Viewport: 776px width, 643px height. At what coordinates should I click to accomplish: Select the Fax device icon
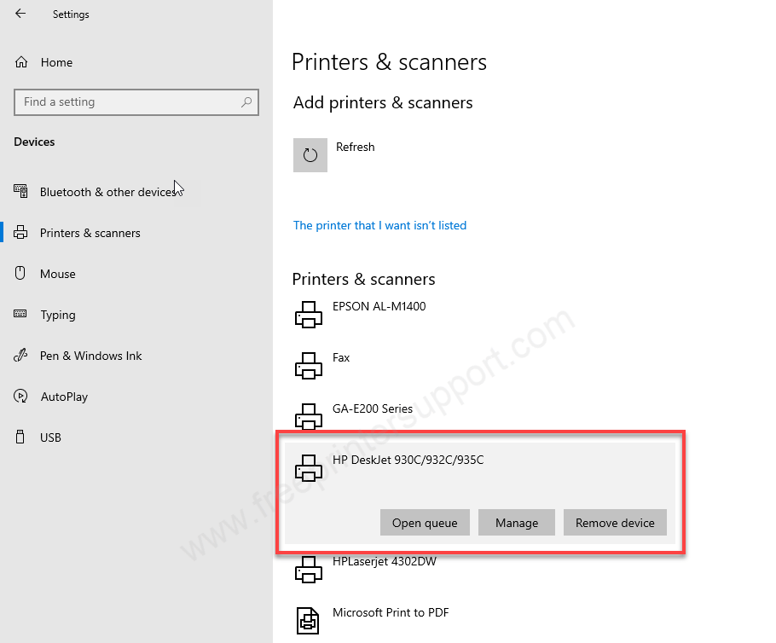click(308, 366)
